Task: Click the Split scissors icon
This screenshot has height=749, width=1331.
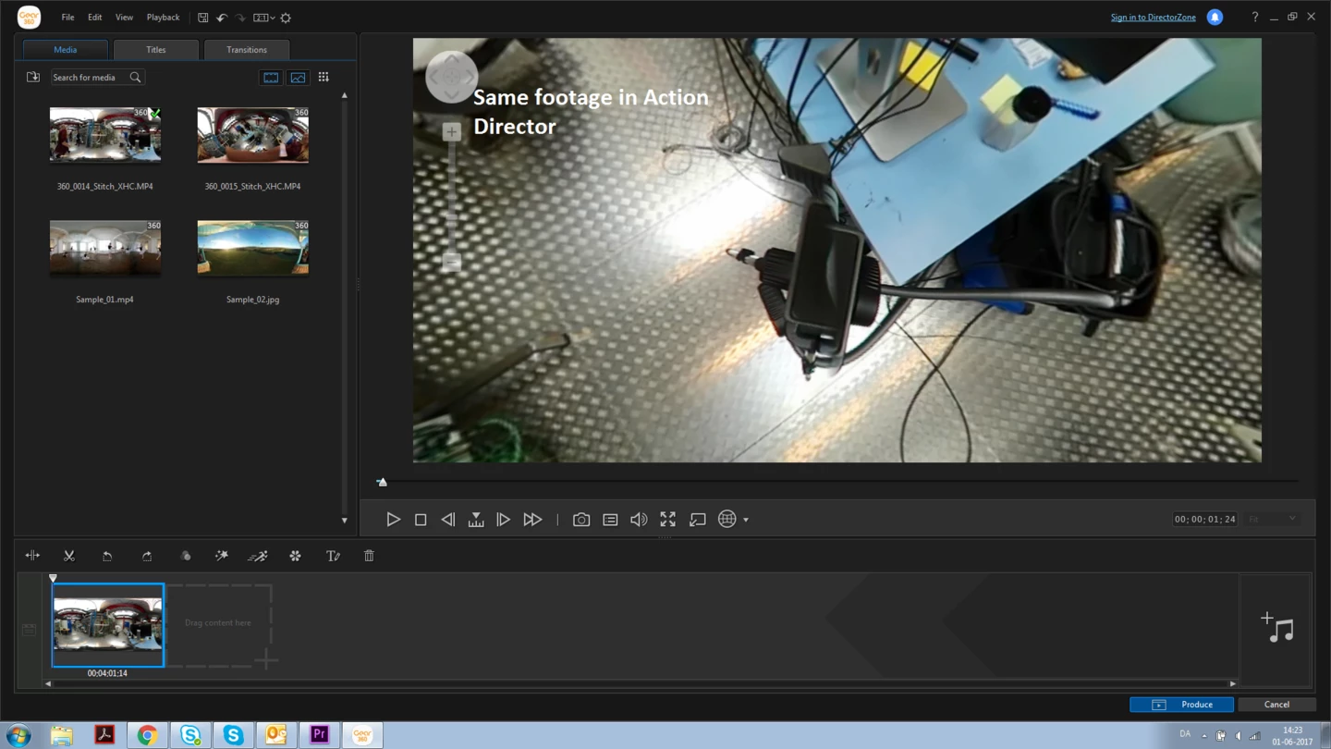Action: pos(69,556)
